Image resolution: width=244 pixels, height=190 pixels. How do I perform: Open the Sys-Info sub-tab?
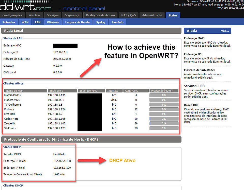tap(117, 22)
